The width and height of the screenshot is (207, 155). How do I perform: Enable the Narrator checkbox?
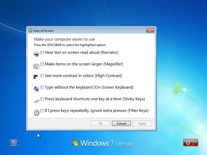pos(42,53)
